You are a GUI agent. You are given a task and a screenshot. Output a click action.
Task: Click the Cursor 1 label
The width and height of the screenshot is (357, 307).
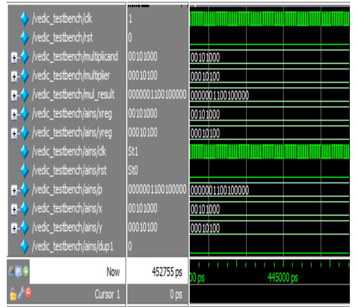(107, 294)
